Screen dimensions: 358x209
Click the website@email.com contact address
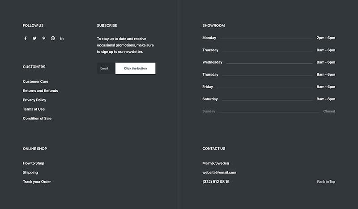[219, 173]
